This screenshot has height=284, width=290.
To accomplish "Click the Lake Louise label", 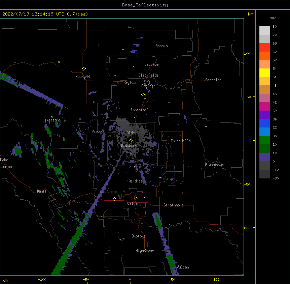I will 6,163.
